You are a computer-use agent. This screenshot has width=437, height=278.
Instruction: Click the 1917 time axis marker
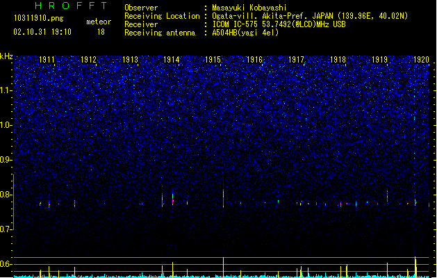coord(296,60)
